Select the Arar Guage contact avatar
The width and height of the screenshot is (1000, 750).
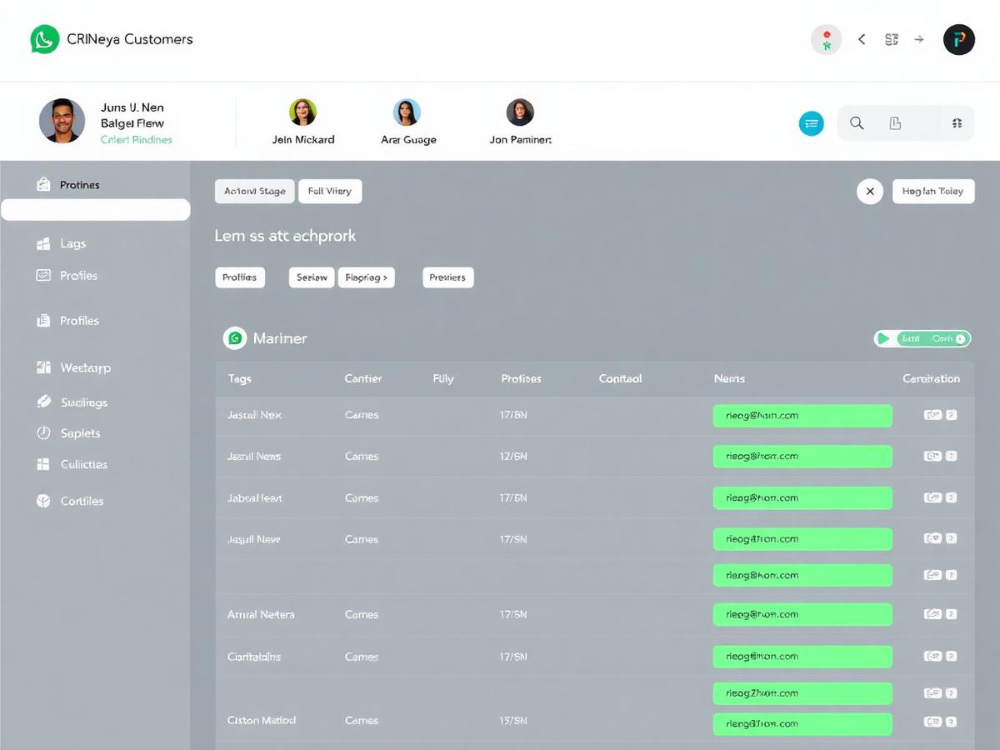coord(407,112)
